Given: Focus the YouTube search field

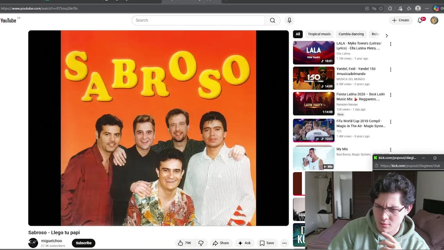Looking at the screenshot, I should (198, 20).
